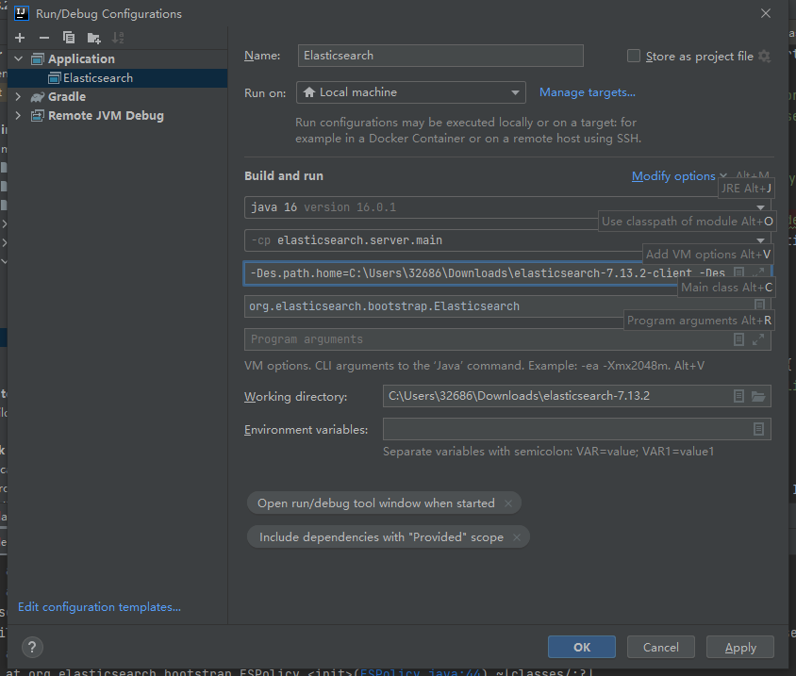
Task: Expand the Remote JVM Debug node
Action: point(18,115)
